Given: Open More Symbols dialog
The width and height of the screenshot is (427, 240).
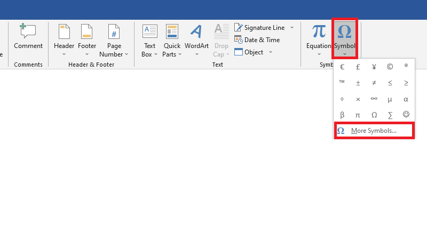Looking at the screenshot, I should point(374,131).
